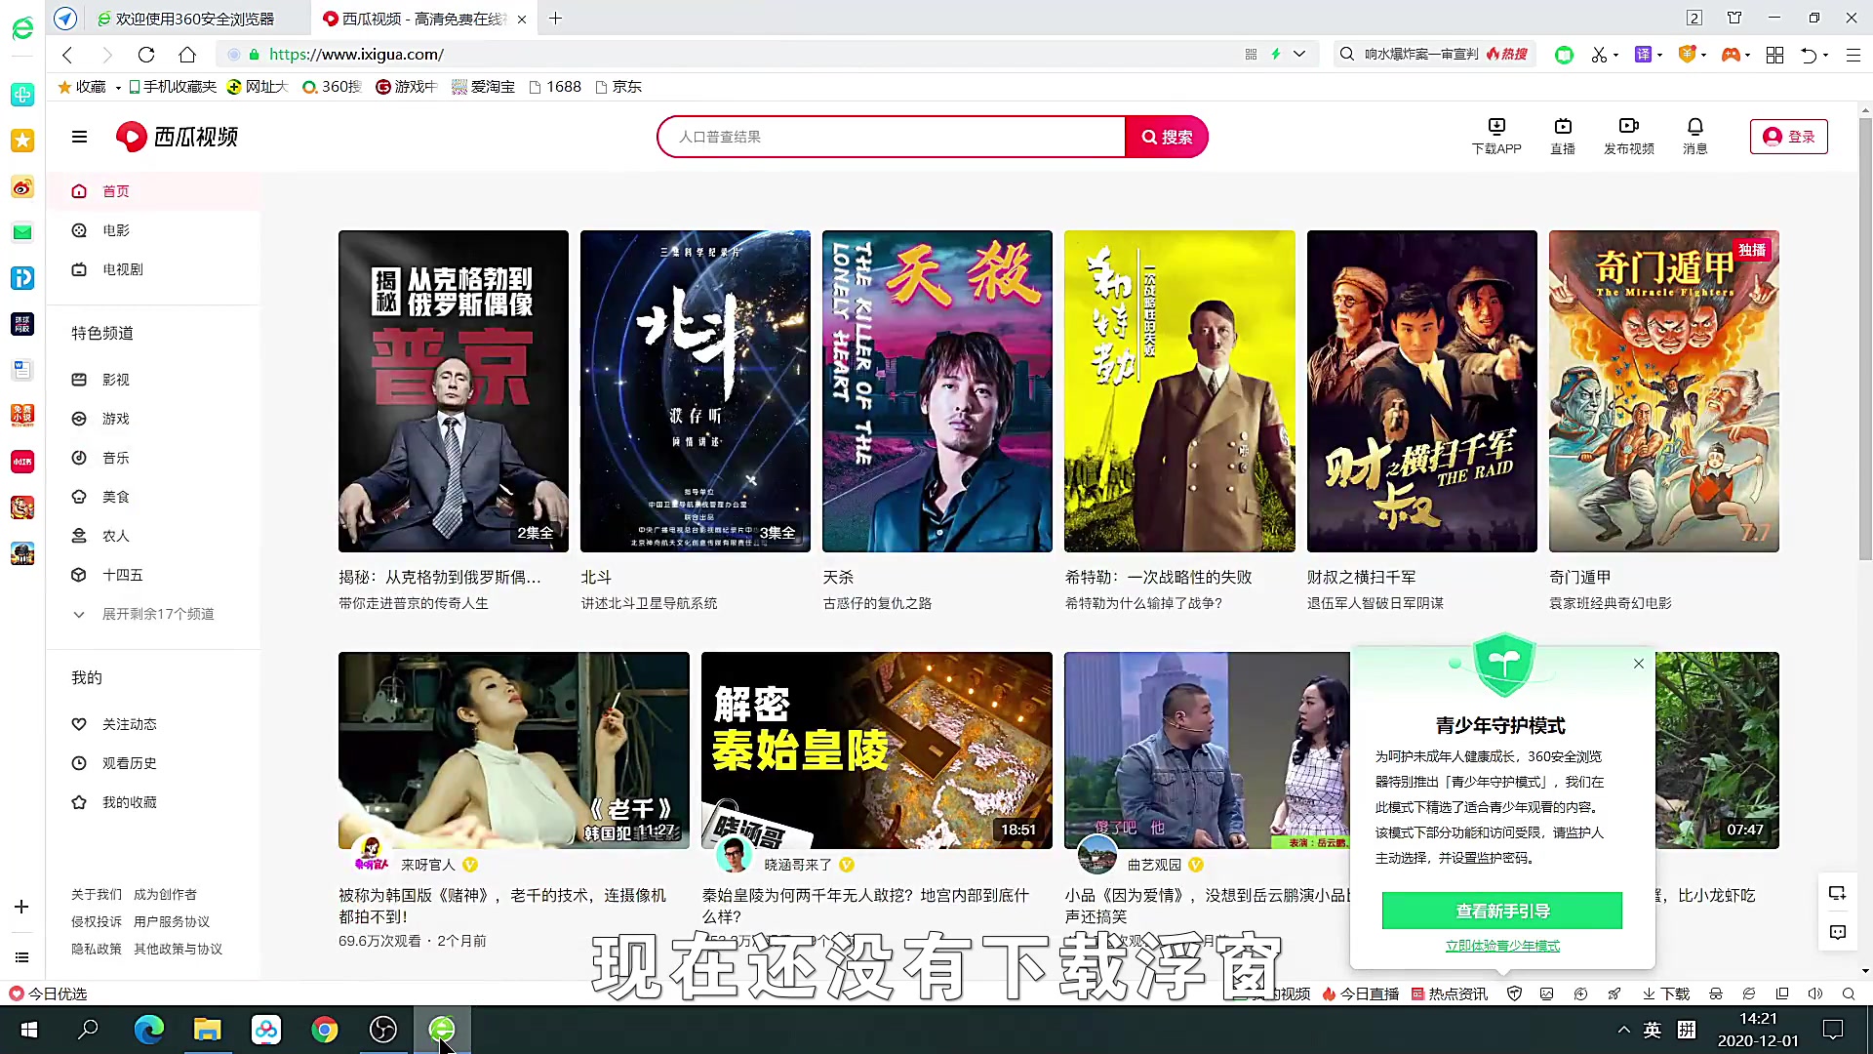Click 立即体验青少年模式 link
This screenshot has width=1873, height=1054.
[x=1502, y=946]
